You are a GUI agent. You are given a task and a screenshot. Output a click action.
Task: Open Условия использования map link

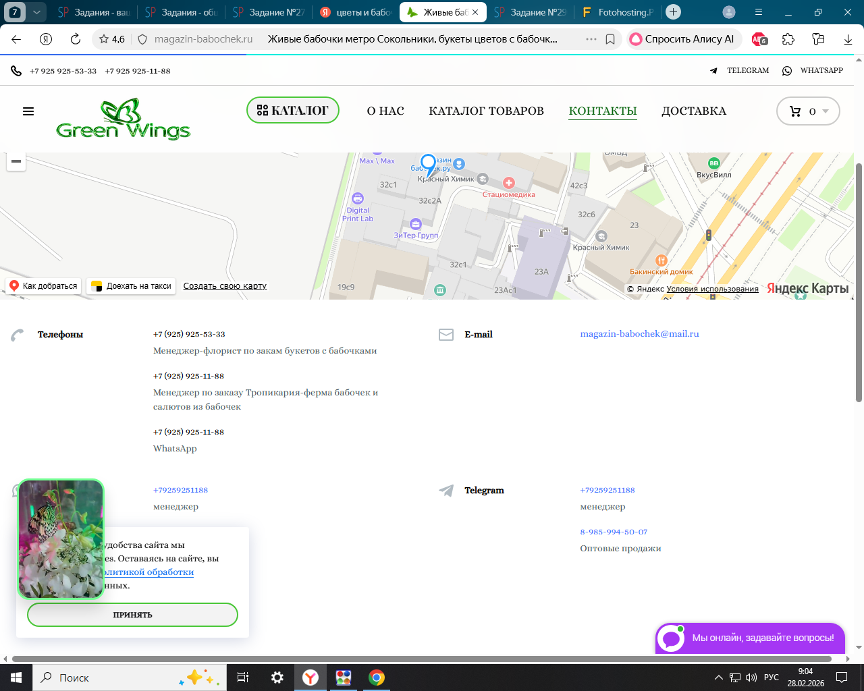pos(712,289)
